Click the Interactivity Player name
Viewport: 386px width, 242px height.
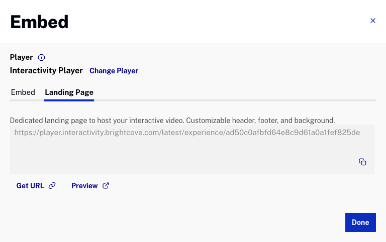click(x=46, y=71)
